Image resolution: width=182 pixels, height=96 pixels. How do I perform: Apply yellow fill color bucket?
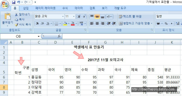[65, 24]
